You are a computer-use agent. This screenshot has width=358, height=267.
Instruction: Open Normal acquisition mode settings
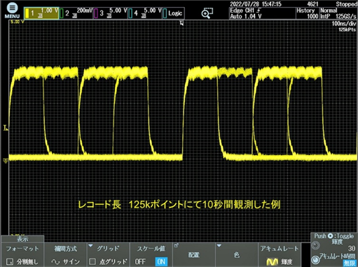[x=338, y=13]
